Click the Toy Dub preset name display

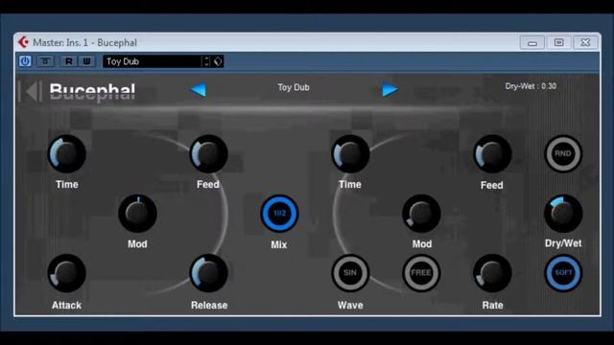tap(294, 87)
